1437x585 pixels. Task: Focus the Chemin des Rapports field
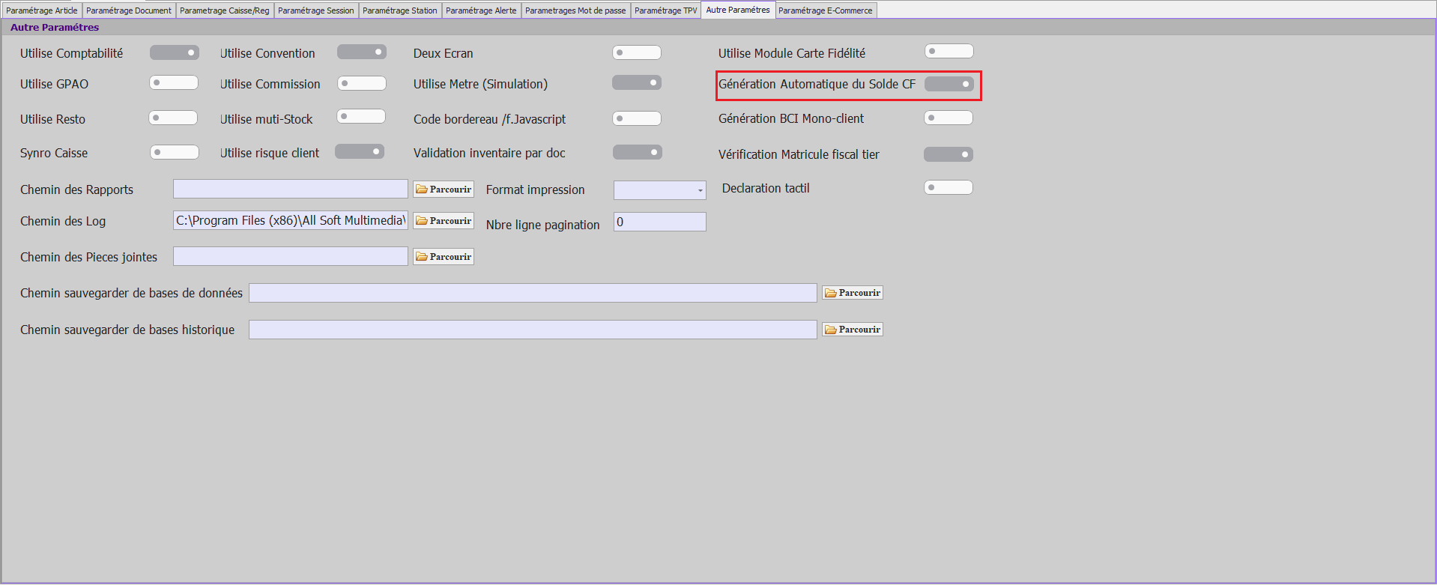pyautogui.click(x=291, y=189)
